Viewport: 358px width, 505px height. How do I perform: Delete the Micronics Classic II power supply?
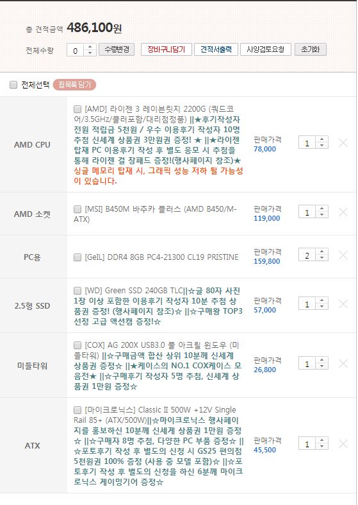(x=343, y=444)
